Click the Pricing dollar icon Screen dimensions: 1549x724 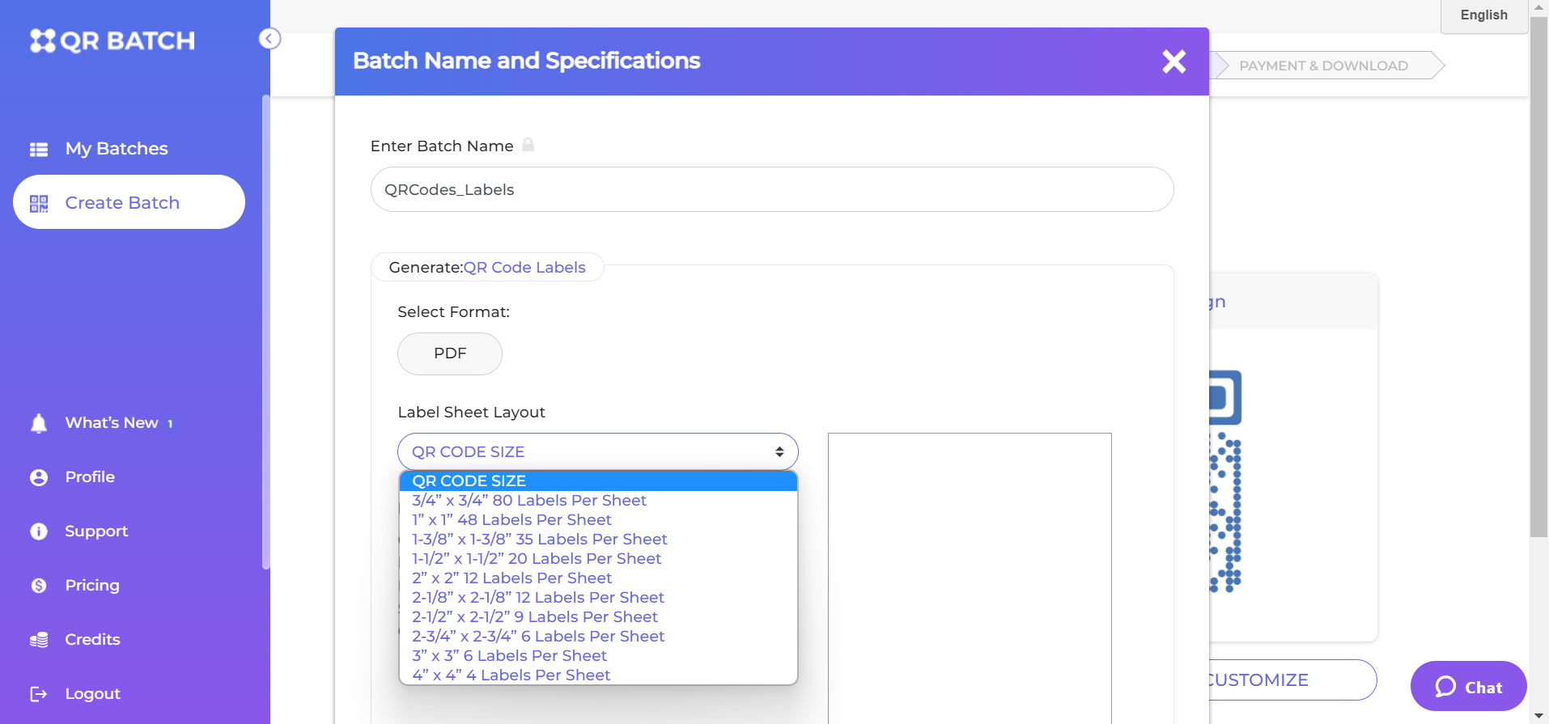coord(39,586)
